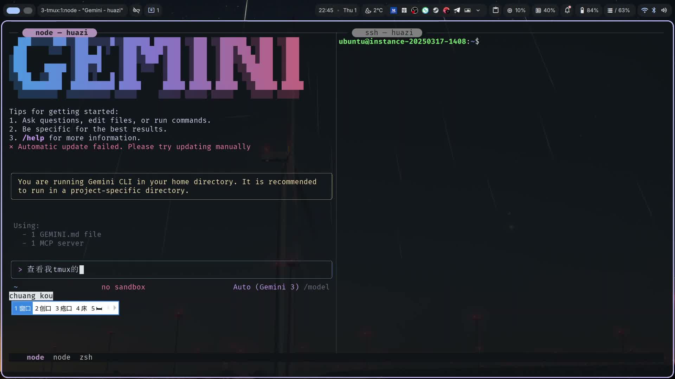Choose IME candidate 2 创口

click(x=43, y=308)
